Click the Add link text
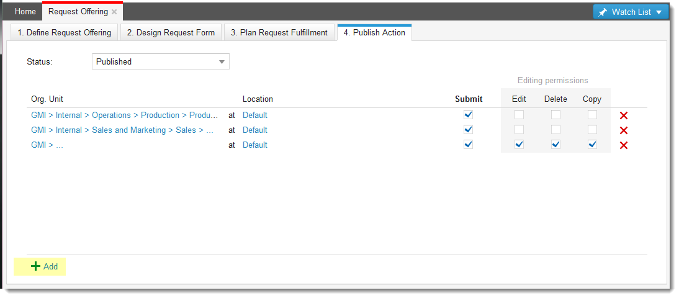Image resolution: width=679 pixels, height=298 pixels. click(50, 267)
